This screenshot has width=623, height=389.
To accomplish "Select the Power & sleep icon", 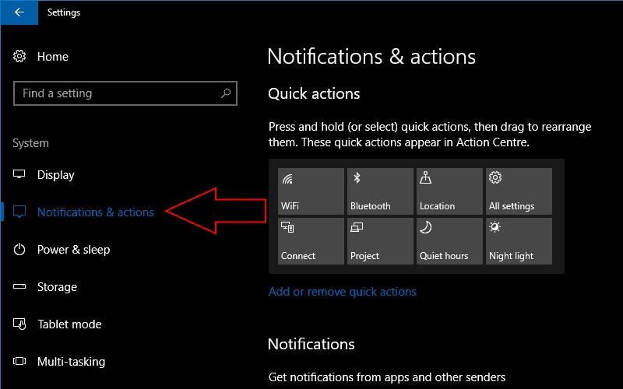I will (19, 249).
